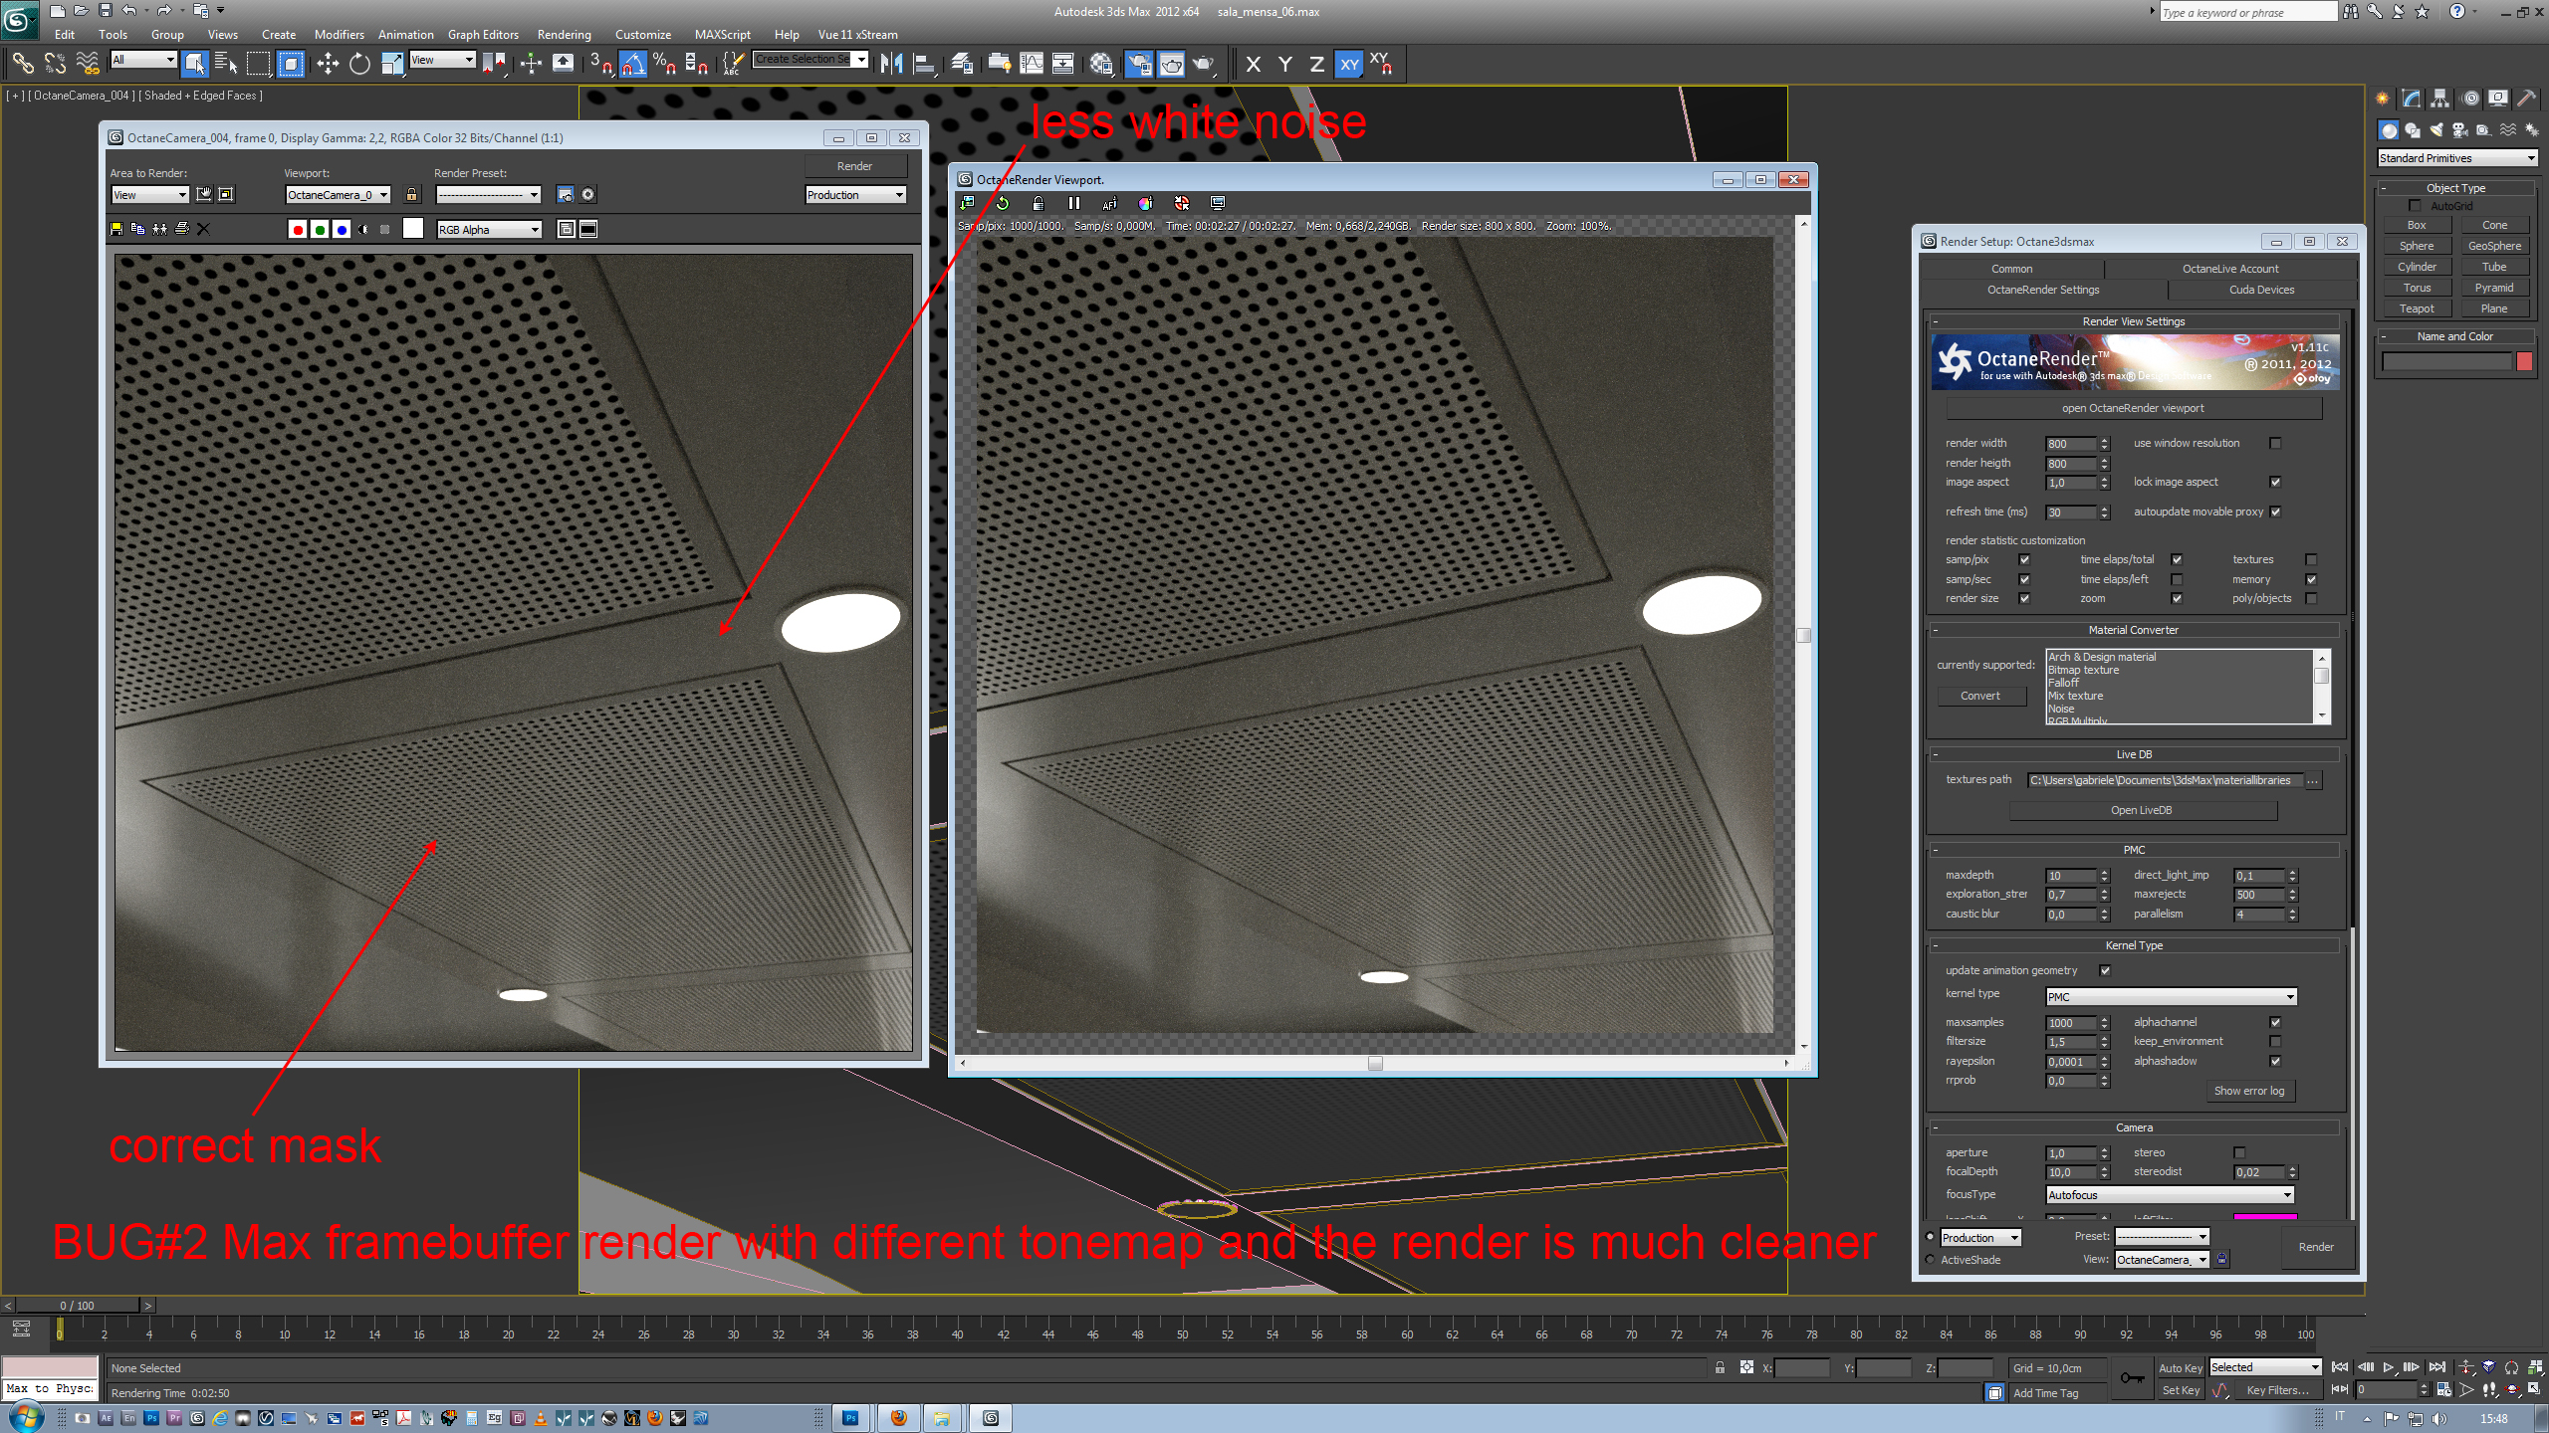
Task: Expand the Standard Primitives dropdown
Action: [2456, 158]
